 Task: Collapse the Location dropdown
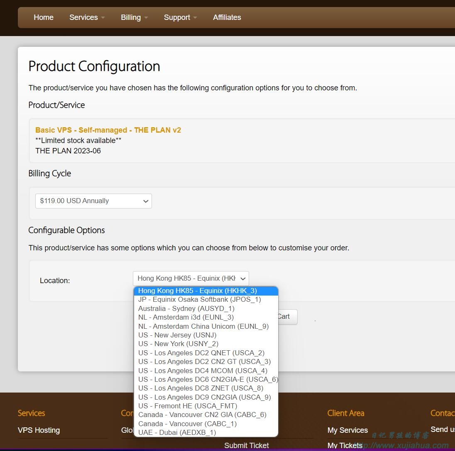coord(191,279)
